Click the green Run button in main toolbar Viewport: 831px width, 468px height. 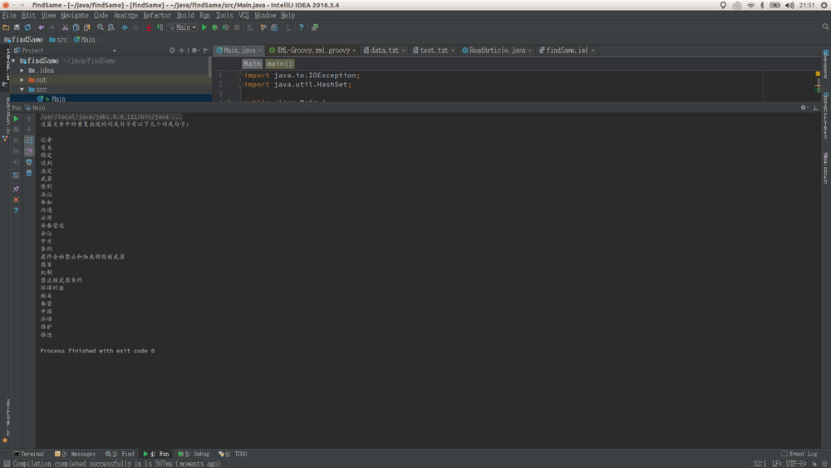tap(204, 27)
